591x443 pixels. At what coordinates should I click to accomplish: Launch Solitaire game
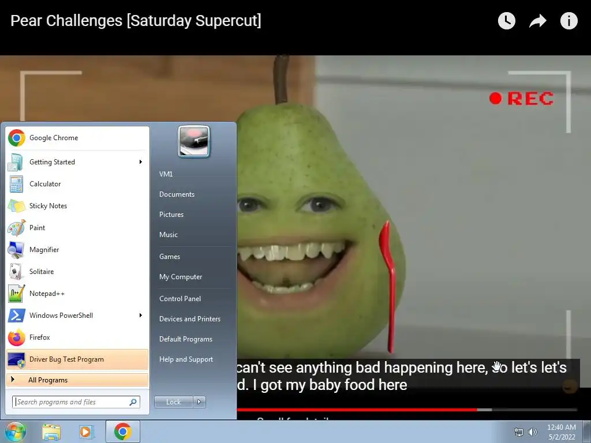point(77,272)
